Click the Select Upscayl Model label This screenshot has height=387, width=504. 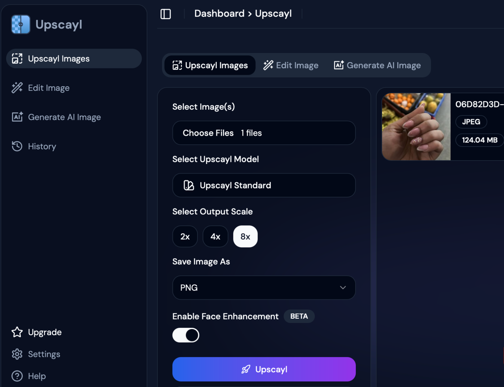coord(215,159)
